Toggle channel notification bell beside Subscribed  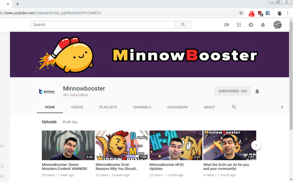(257, 91)
